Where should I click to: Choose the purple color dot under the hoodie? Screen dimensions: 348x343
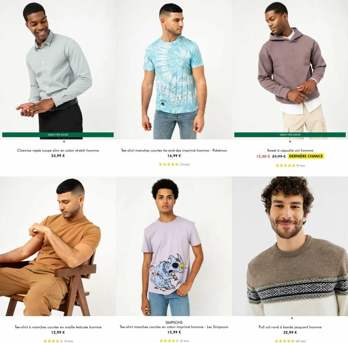click(290, 141)
